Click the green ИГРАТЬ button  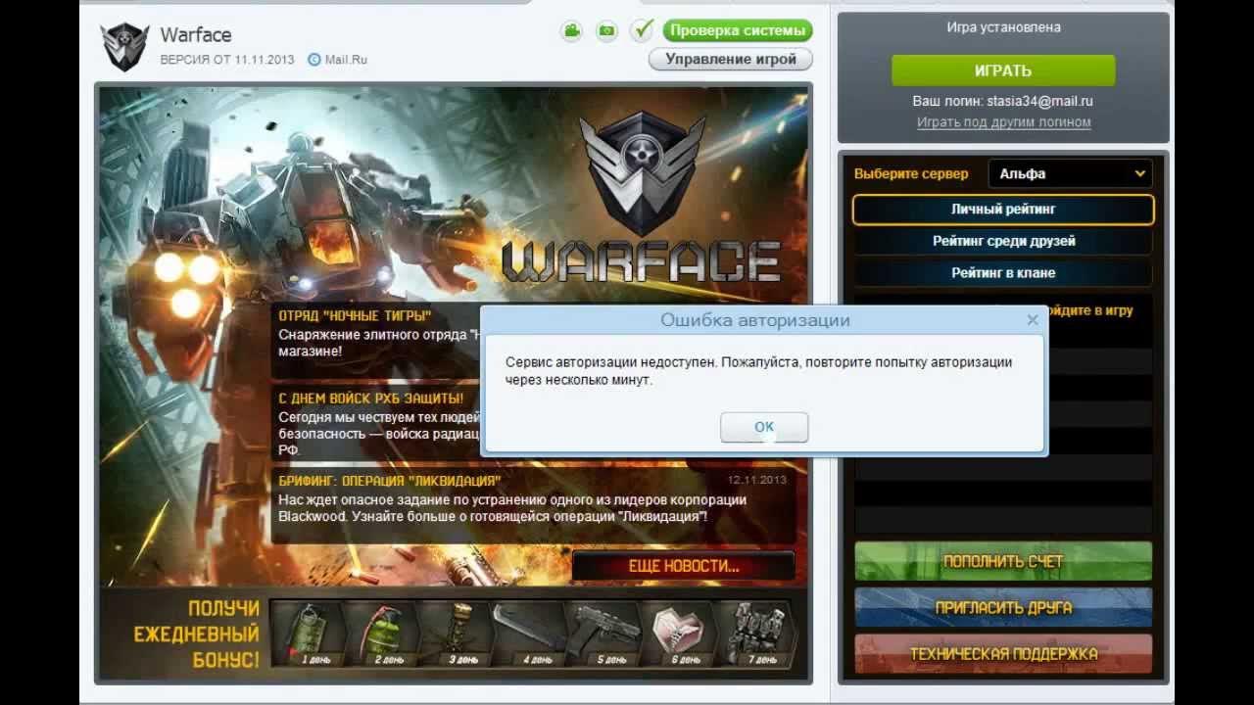[1003, 70]
